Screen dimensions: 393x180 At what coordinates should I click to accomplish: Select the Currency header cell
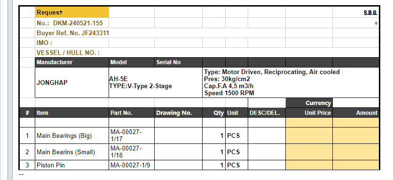tap(309, 103)
